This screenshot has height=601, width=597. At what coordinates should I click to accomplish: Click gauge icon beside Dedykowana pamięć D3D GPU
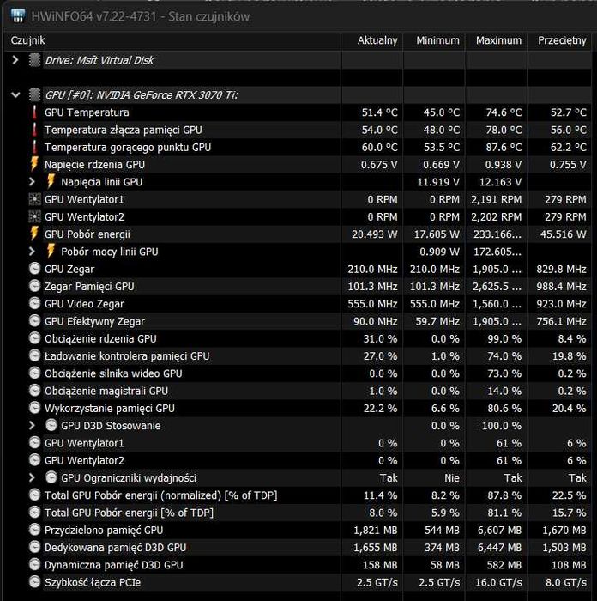click(34, 548)
